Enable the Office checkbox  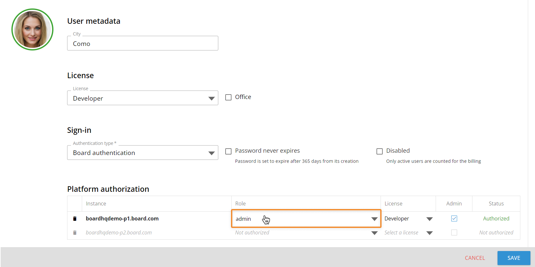point(228,97)
